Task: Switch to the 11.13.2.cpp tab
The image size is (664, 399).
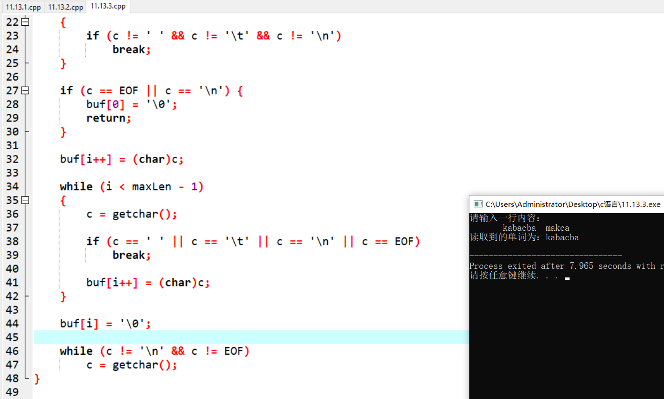Action: click(x=65, y=7)
